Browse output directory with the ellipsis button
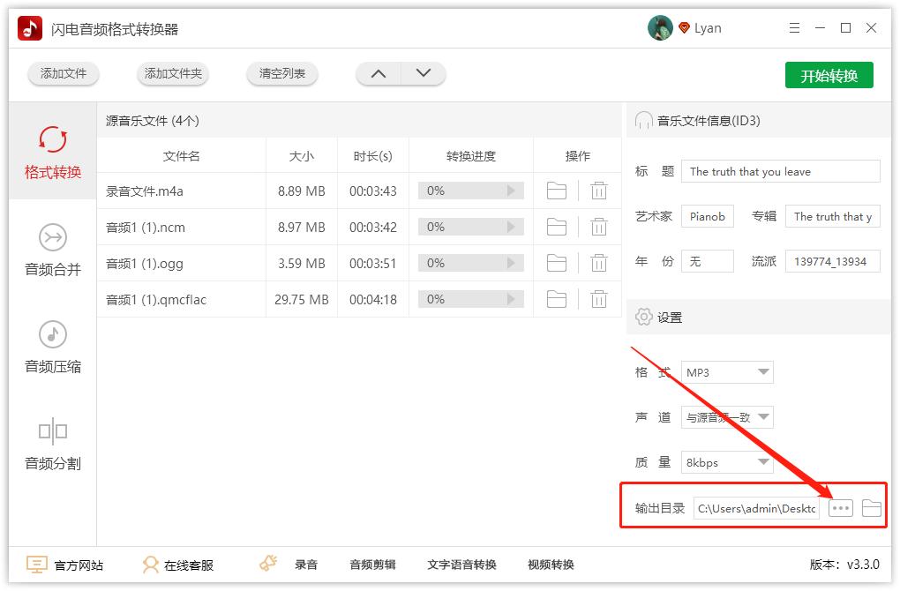 [x=840, y=508]
